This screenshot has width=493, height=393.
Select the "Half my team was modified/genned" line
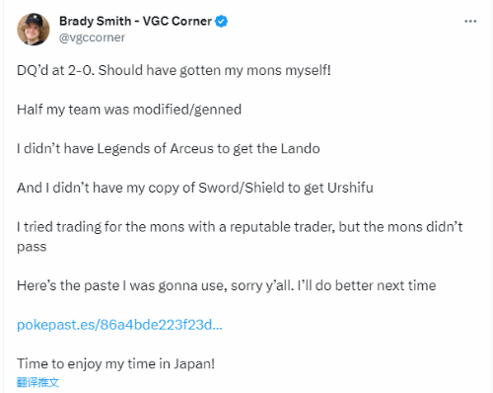click(x=129, y=110)
